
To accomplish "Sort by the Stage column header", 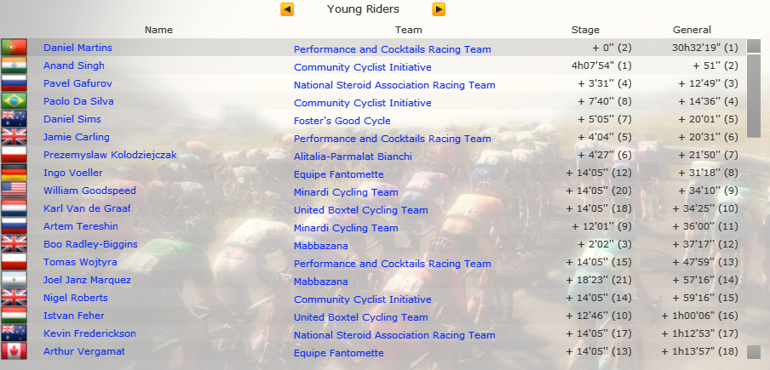I will coord(585,30).
